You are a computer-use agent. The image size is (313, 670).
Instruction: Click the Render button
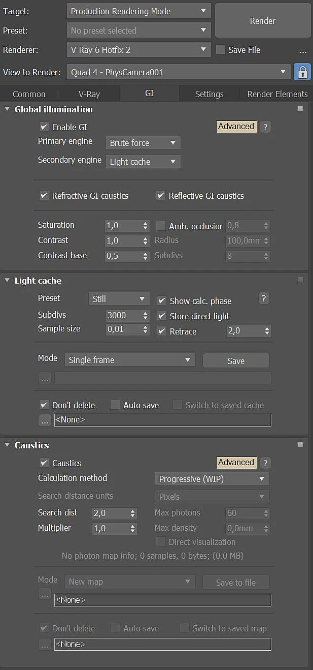click(263, 21)
